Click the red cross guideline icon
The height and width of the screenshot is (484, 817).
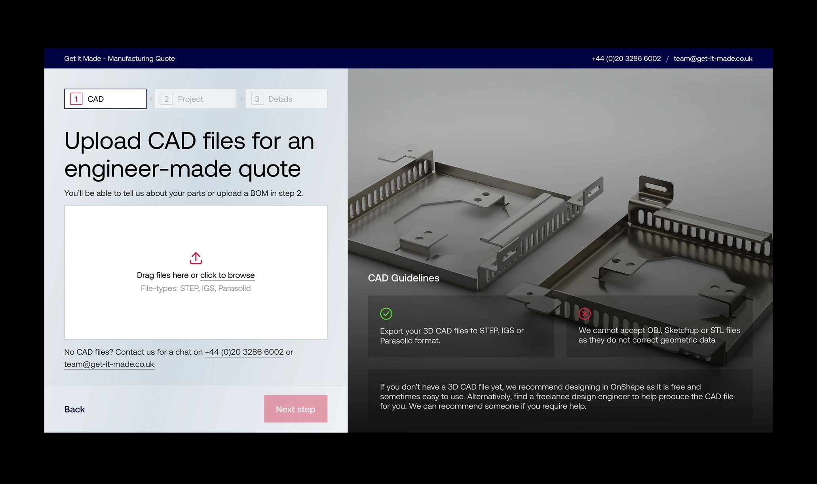[584, 314]
